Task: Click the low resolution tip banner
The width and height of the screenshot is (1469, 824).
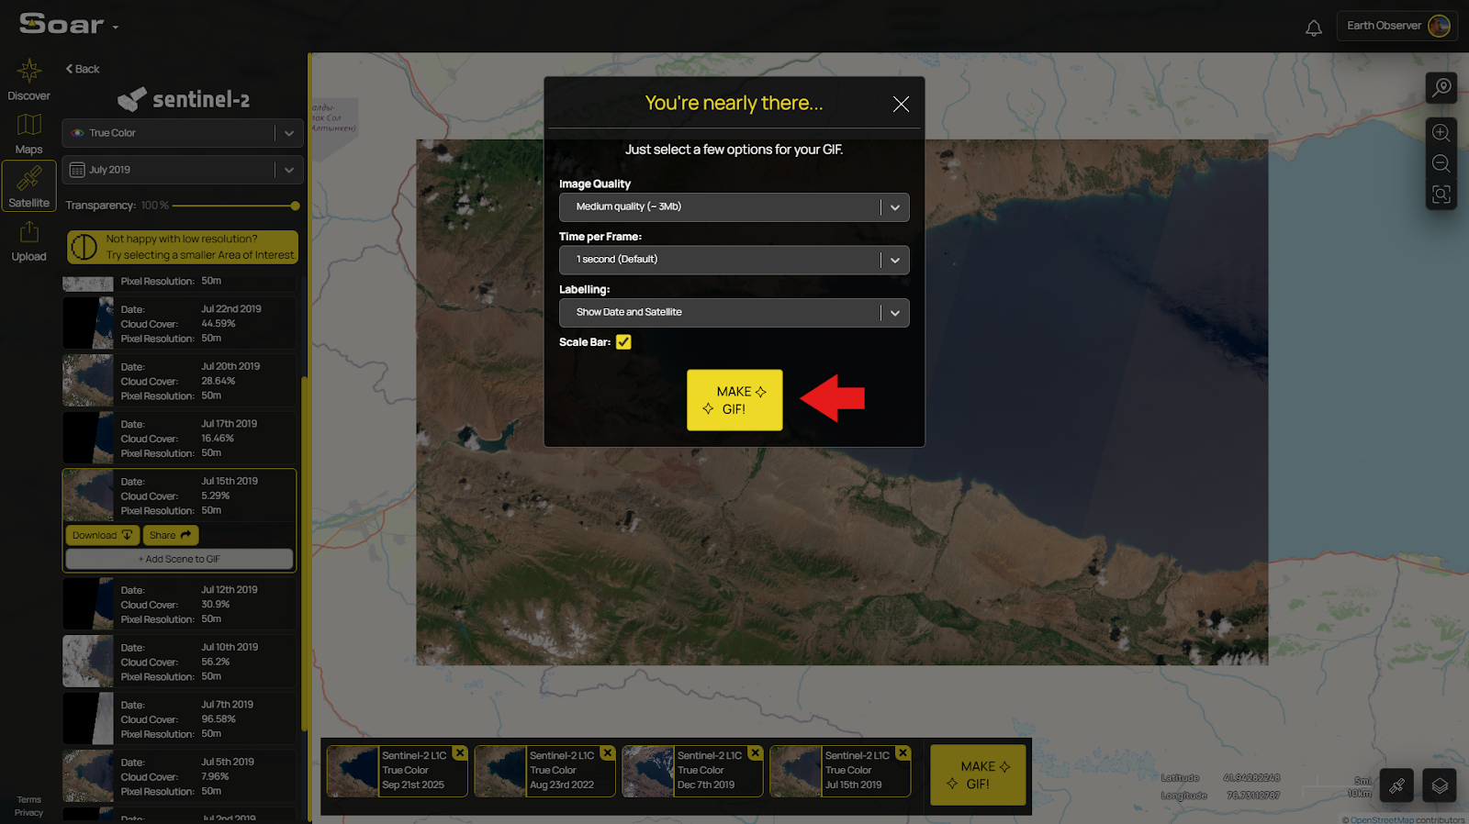Action: (x=183, y=247)
